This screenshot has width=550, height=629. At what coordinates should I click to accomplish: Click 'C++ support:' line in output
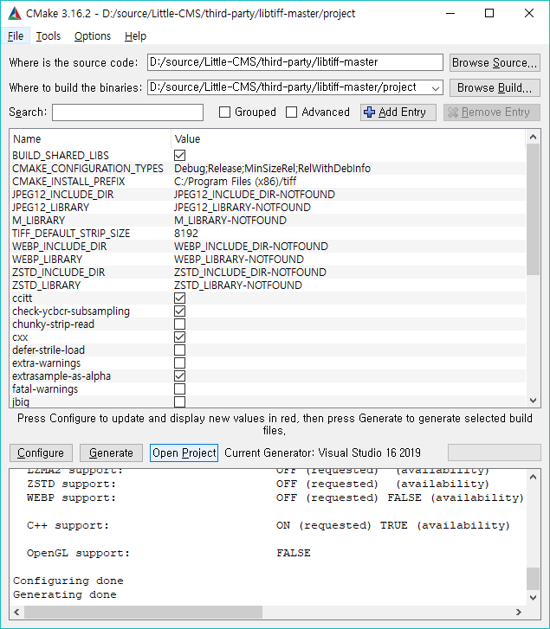(68, 525)
